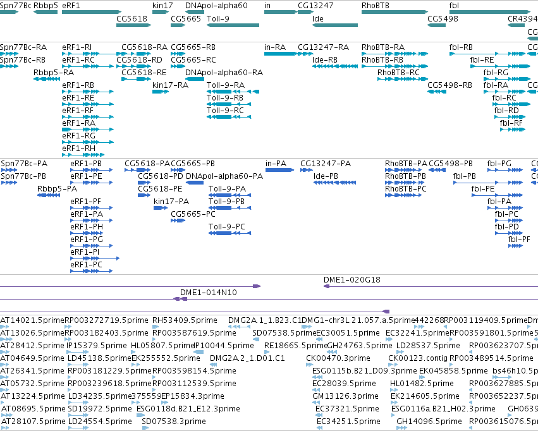This screenshot has width=538, height=431.
Task: Click transcript eRF1-RH
Action: click(83, 155)
